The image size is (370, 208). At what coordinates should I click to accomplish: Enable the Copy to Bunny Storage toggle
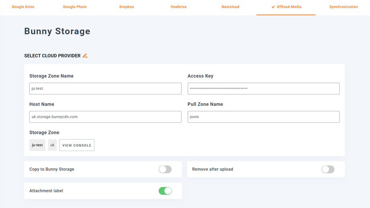[165, 169]
